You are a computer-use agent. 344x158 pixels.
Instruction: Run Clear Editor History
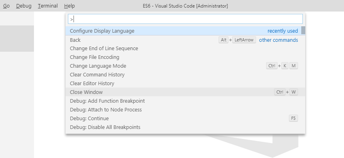[x=185, y=84]
